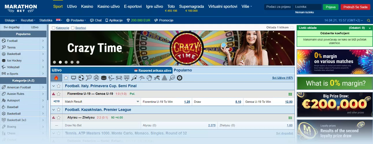Filter live events by tennis racket icon

tap(88, 78)
